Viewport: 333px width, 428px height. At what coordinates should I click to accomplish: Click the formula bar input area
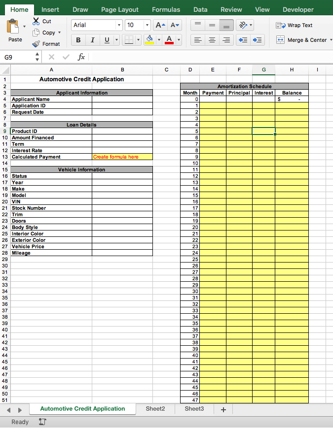(211, 57)
